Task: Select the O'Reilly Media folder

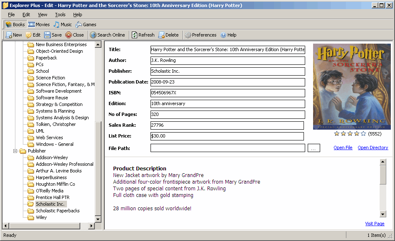Action: [x=49, y=191]
